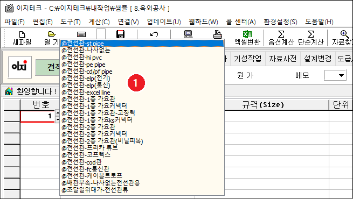The width and height of the screenshot is (353, 199).
Task: Switch to the 자료사전 tab
Action: click(283, 59)
